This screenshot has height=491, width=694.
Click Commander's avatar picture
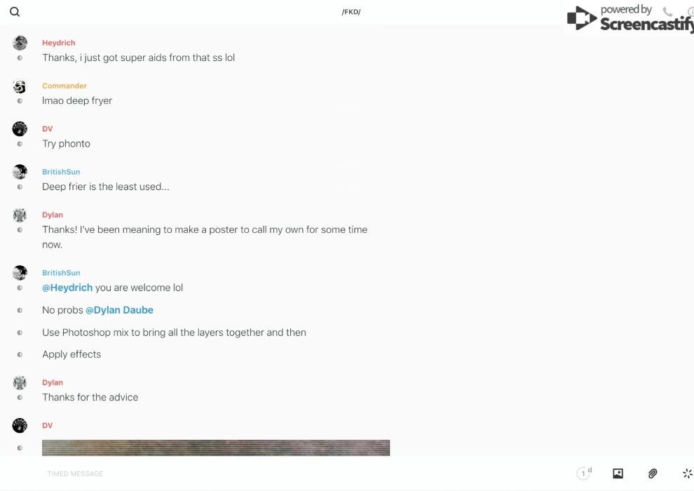click(20, 86)
